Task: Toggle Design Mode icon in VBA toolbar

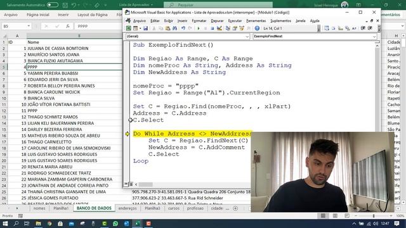Action: 219,28
